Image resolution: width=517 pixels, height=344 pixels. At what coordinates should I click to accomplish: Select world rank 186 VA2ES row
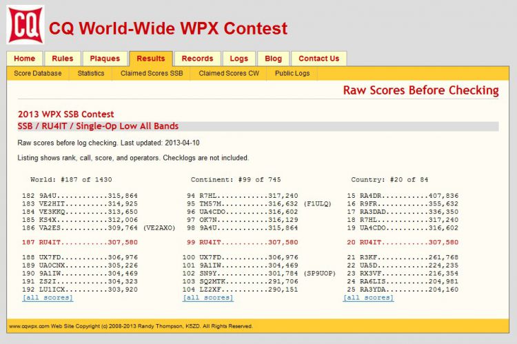(99, 228)
